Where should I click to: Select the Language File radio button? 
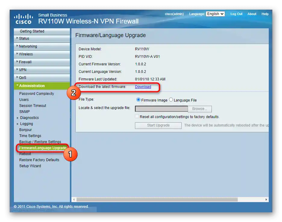[x=171, y=100]
